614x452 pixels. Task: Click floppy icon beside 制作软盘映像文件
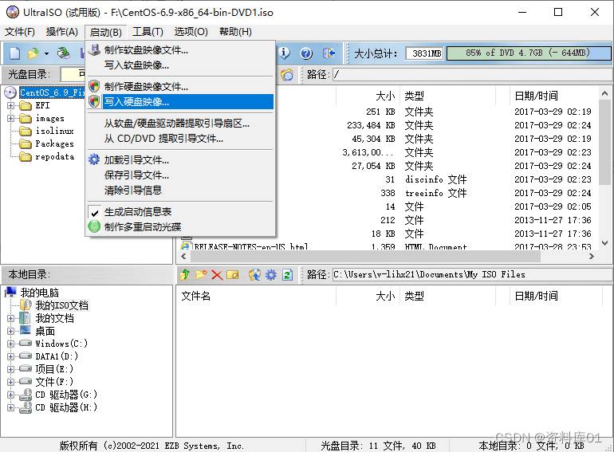(94, 49)
